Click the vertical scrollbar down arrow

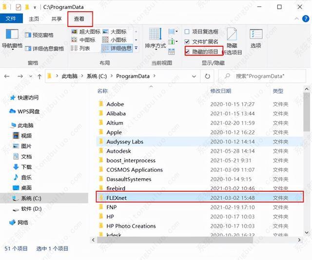click(x=307, y=232)
